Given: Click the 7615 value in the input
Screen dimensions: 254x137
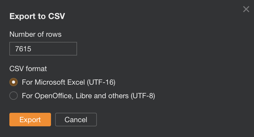Looking at the screenshot, I should (23, 49).
